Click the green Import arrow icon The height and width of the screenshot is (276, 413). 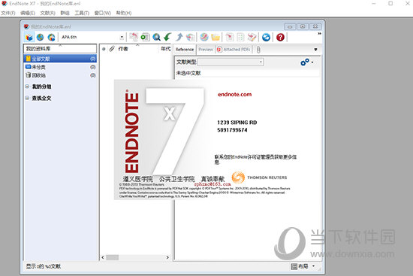click(x=167, y=37)
